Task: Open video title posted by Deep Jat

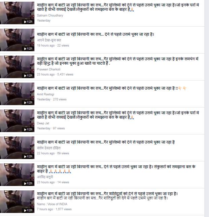Action: (118, 115)
